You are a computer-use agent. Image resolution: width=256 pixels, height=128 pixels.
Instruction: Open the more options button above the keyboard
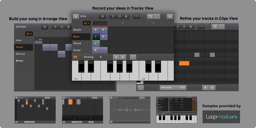tap(133, 57)
